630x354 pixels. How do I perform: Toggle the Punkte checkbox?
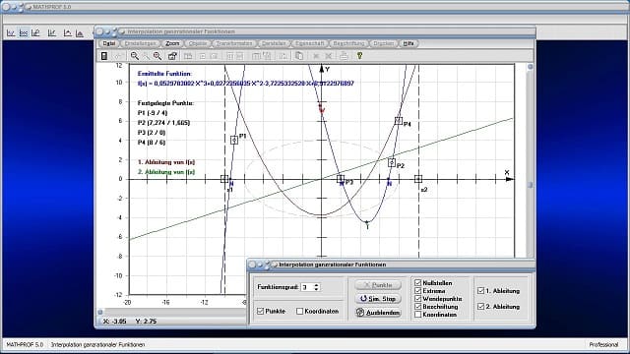(260, 311)
